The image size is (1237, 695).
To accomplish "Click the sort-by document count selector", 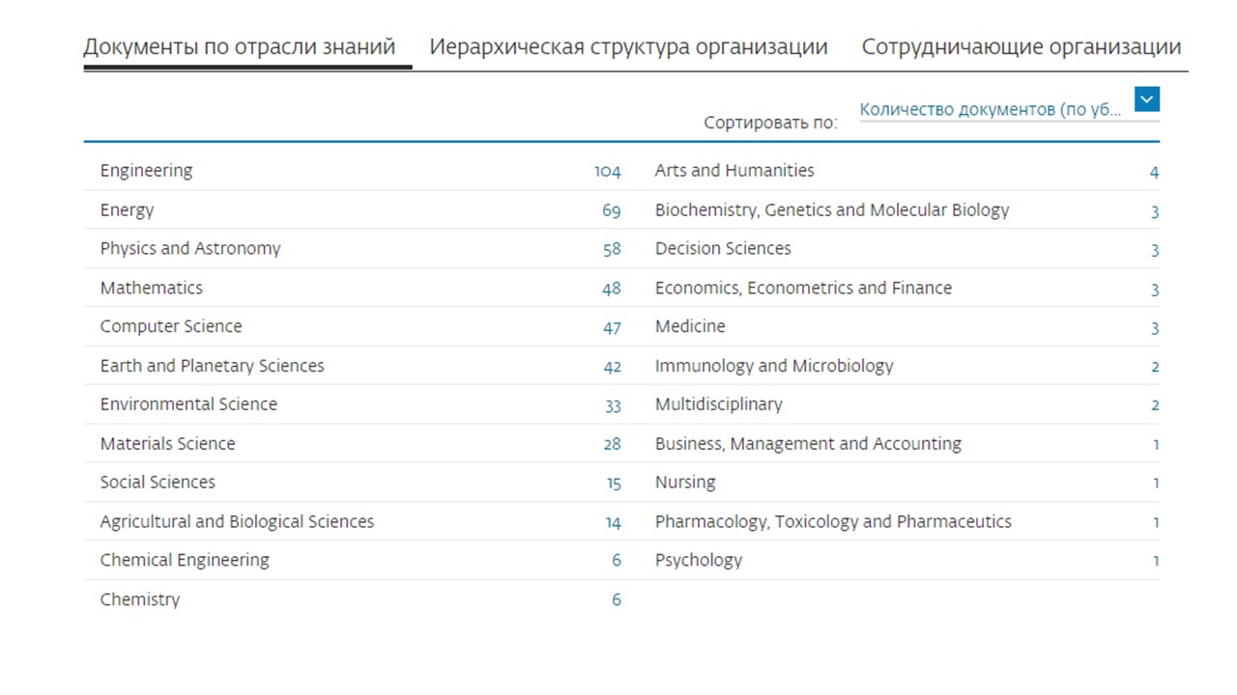I will tap(991, 110).
